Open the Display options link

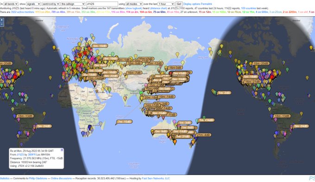(192, 4)
